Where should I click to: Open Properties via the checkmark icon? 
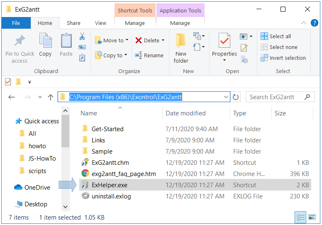click(x=224, y=41)
